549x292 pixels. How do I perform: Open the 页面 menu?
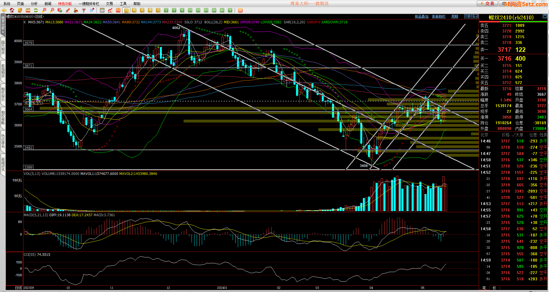[x=21, y=4]
